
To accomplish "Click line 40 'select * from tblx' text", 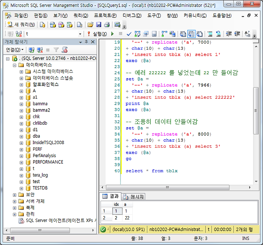I will pyautogui.click(x=152, y=171).
